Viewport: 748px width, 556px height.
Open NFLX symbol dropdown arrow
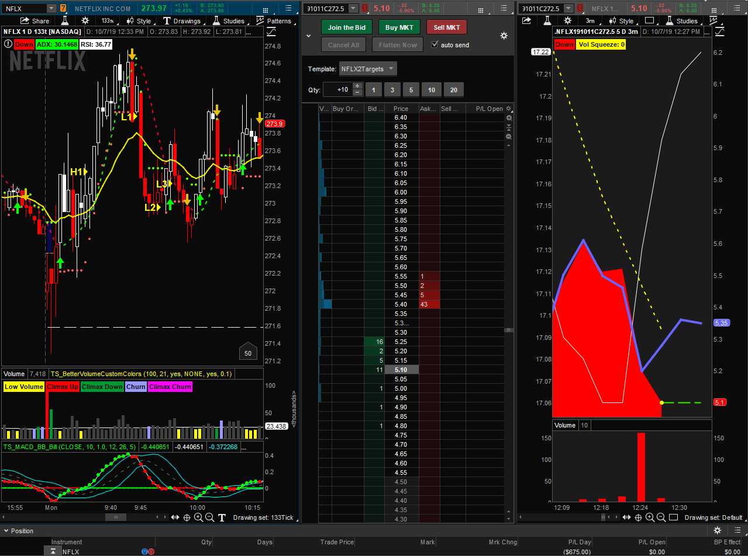click(x=51, y=8)
